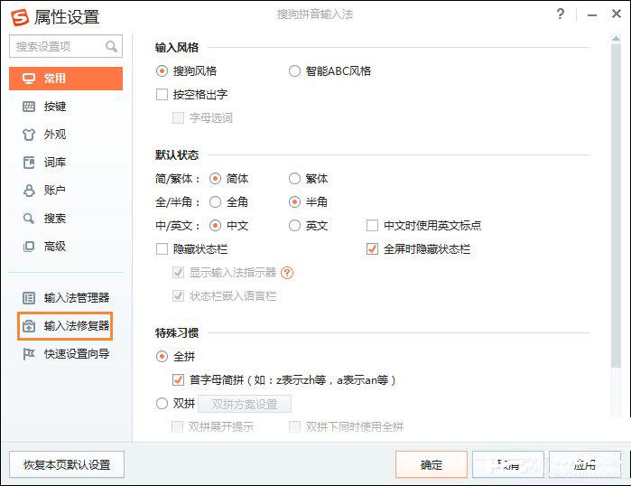
Task: Click the user icon beside 账户
Action: (x=29, y=191)
